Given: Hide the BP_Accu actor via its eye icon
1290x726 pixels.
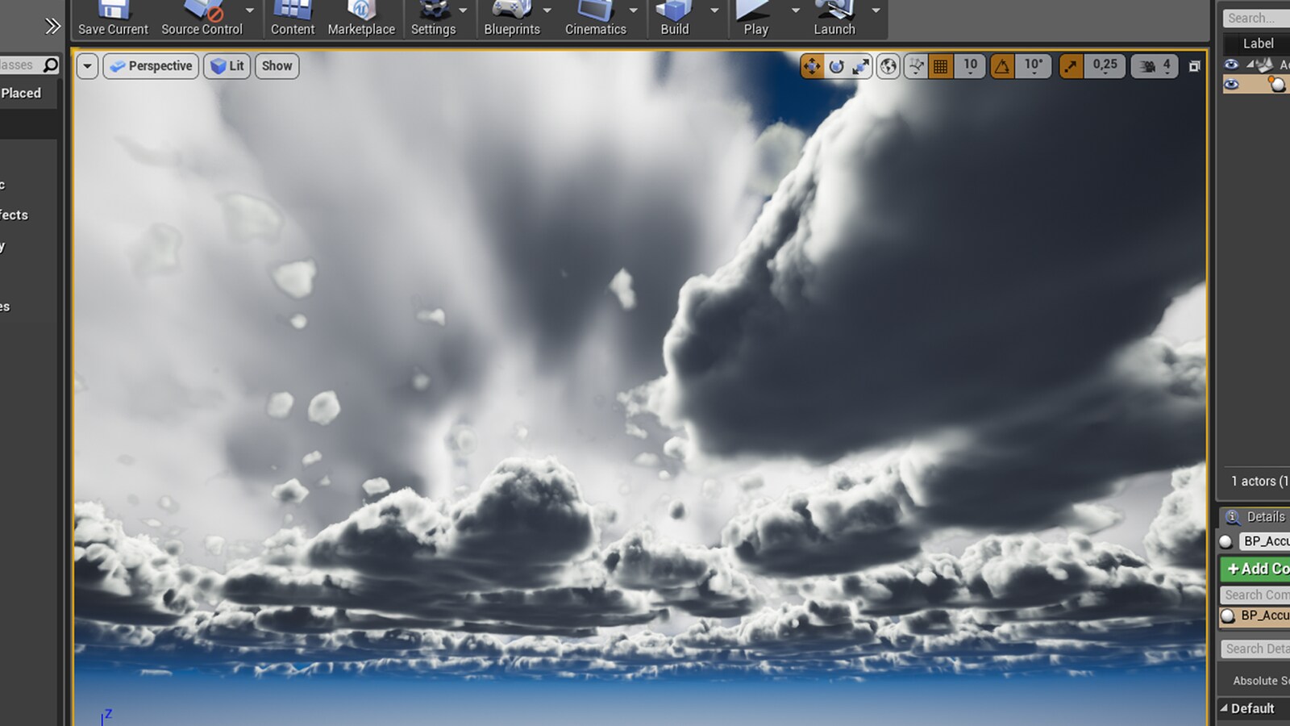Looking at the screenshot, I should tap(1232, 85).
